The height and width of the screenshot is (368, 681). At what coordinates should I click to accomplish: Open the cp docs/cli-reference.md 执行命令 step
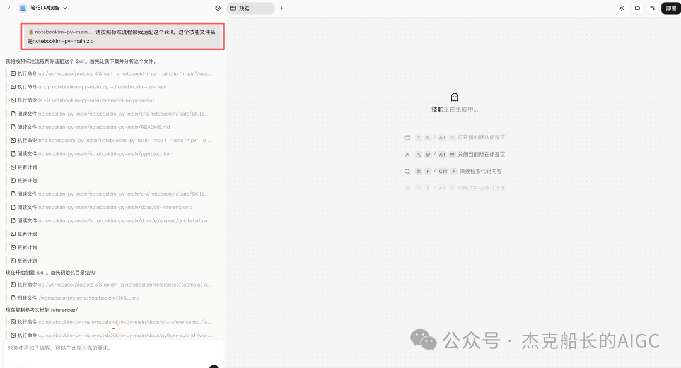(x=112, y=322)
